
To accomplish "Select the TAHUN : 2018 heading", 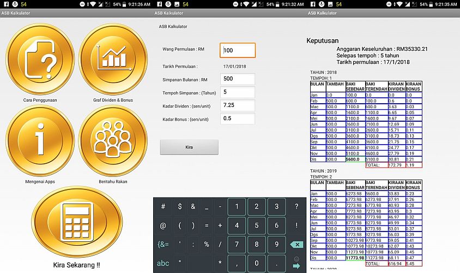I will point(323,72).
